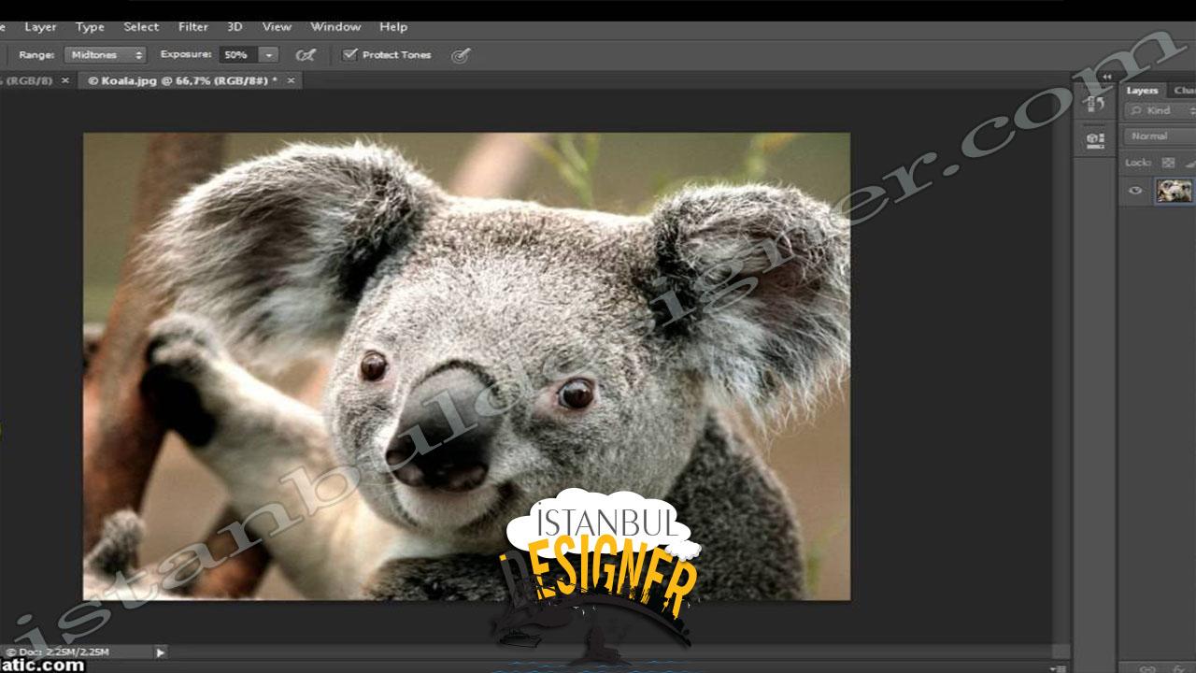Close the Koala.jpg document tab
1196x673 pixels.
(x=291, y=81)
